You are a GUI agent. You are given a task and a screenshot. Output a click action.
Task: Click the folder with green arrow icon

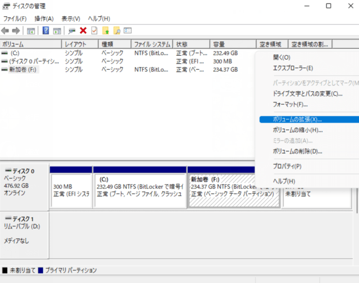[x=106, y=30]
